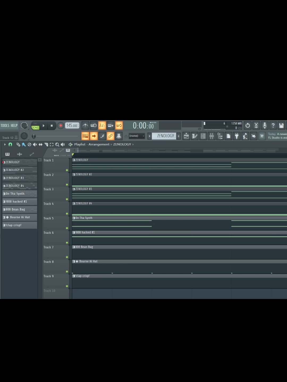Click the question mark help icon

(x=273, y=125)
